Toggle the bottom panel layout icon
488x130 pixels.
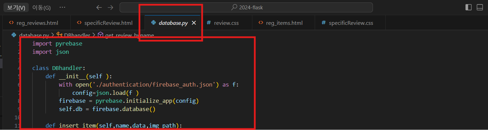(x=480, y=7)
